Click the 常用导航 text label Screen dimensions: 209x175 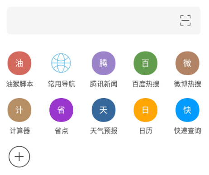click(62, 84)
